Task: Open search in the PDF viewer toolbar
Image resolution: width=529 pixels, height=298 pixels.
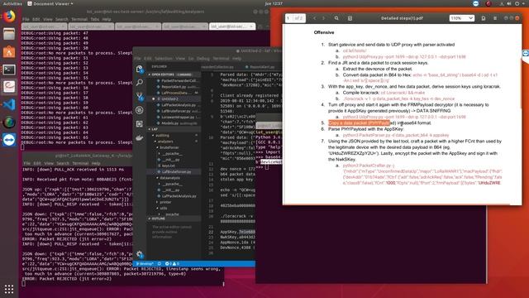Action: pyautogui.click(x=336, y=18)
